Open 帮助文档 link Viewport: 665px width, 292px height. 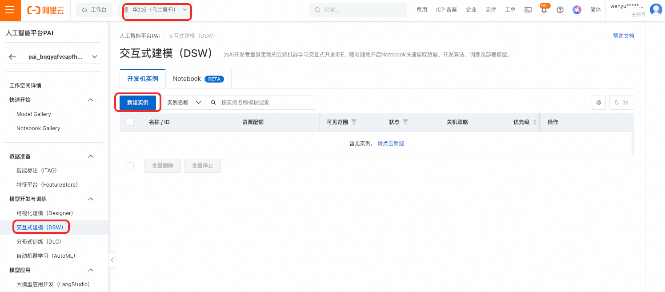[x=624, y=36]
